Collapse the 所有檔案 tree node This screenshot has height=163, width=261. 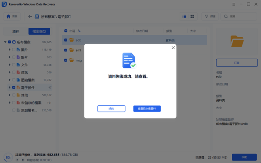tap(5, 42)
